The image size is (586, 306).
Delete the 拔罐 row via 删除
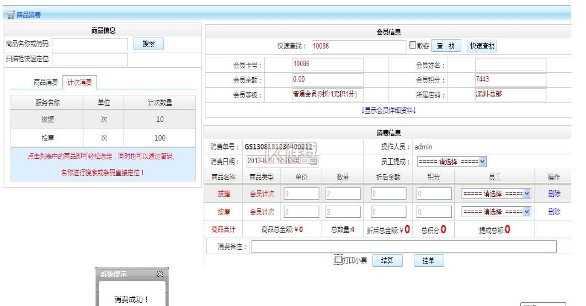tap(554, 194)
